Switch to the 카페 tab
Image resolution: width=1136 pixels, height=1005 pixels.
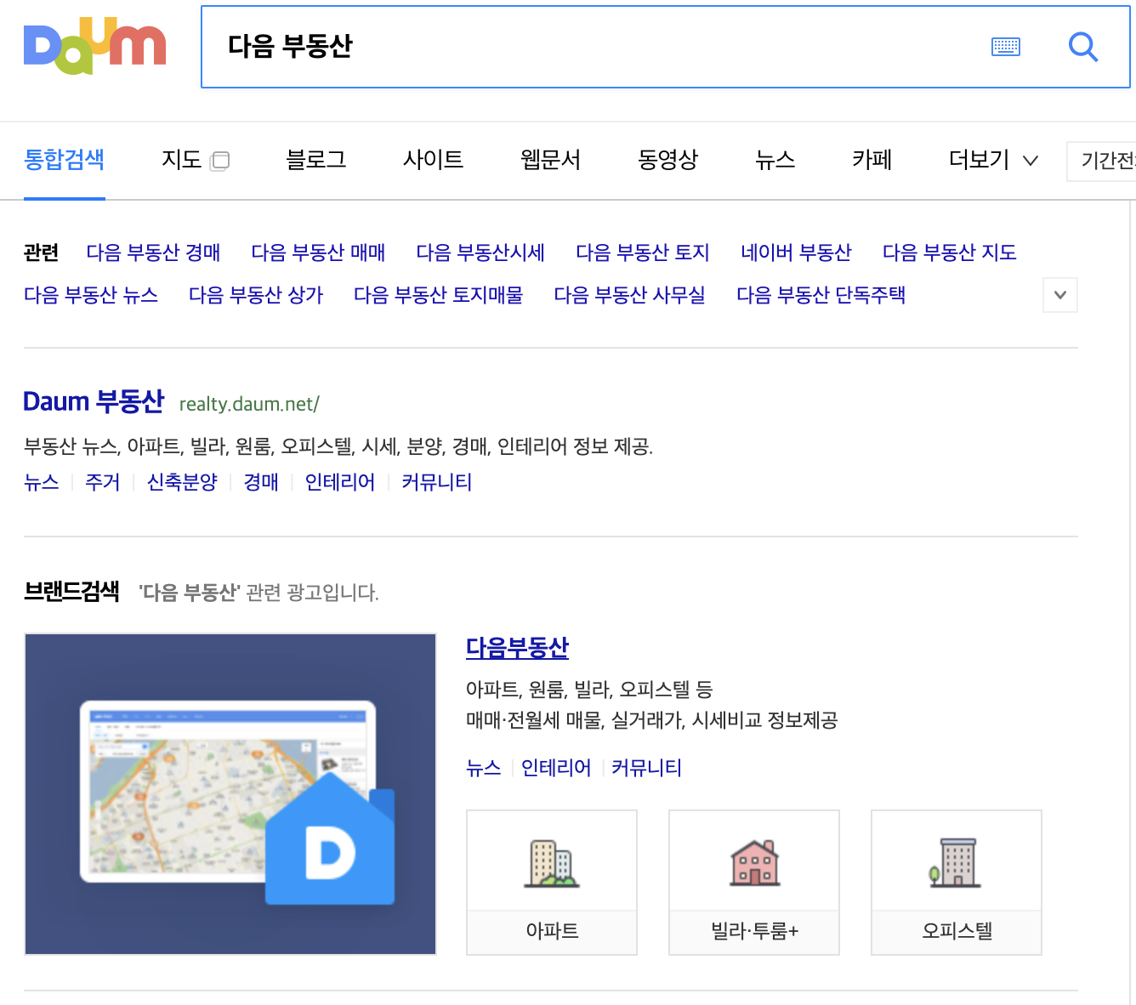point(872,160)
